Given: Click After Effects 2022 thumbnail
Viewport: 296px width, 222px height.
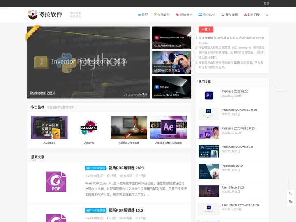Looking at the screenshot, I should pyautogui.click(x=209, y=191).
